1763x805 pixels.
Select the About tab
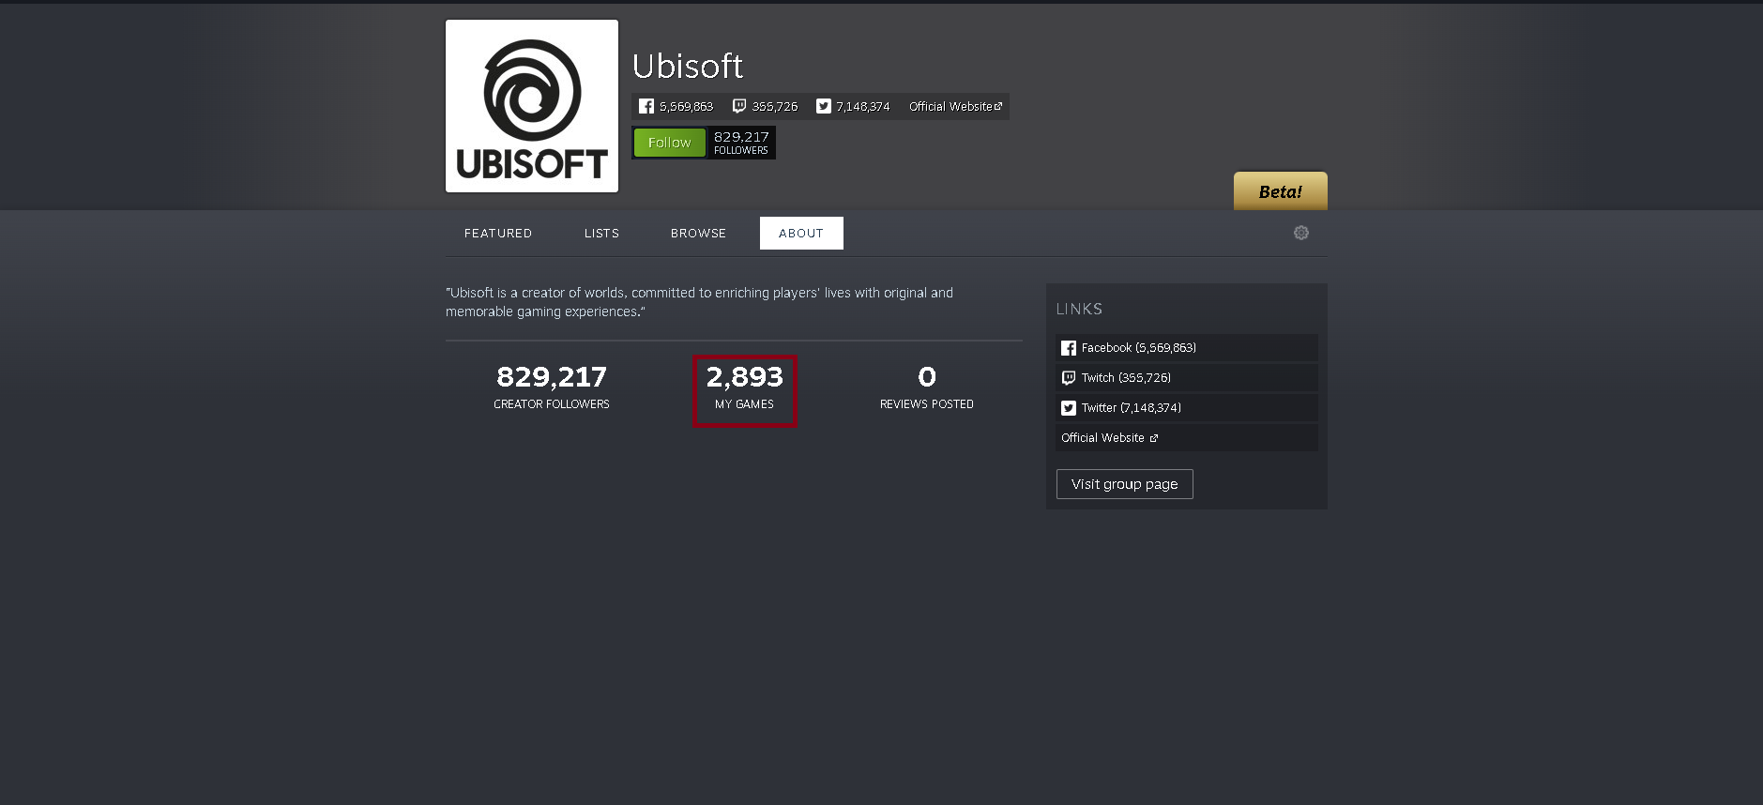[801, 233]
